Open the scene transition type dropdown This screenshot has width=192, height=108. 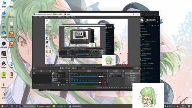(x=115, y=73)
